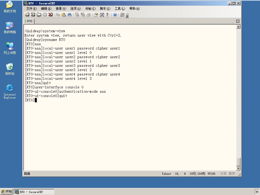Open SecureCRT Help question mark icon
The width and height of the screenshot is (260, 195).
(115, 15)
